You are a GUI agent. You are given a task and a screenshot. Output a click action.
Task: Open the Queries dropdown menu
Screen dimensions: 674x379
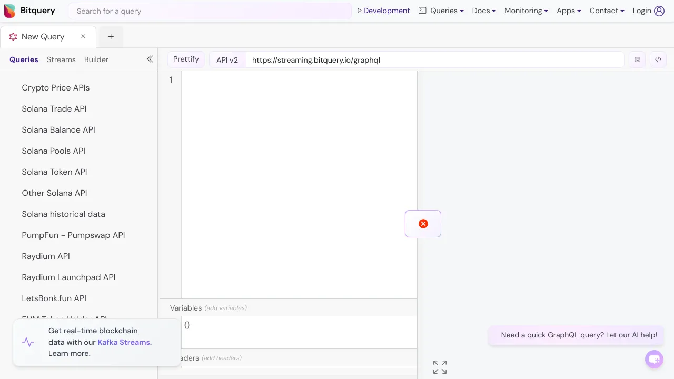[441, 11]
